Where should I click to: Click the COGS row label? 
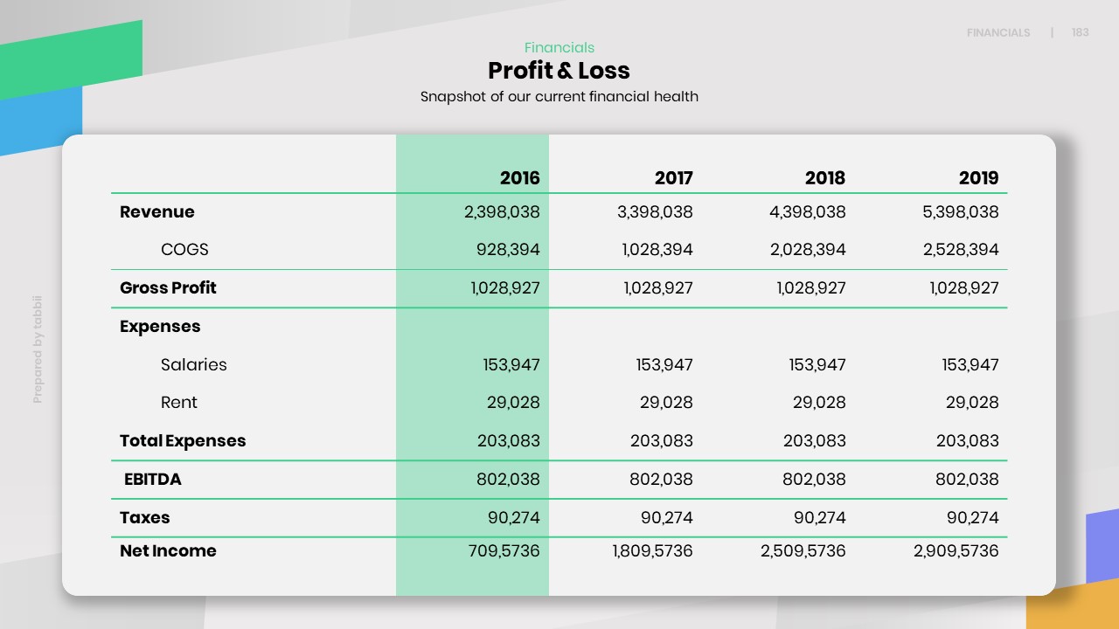click(x=184, y=250)
